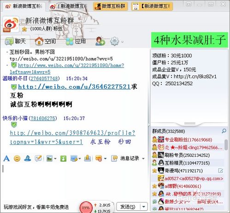The width and height of the screenshot is (230, 213).
Task: Select the first 新浪微博互粉 chat tab
Action: click(24, 6)
